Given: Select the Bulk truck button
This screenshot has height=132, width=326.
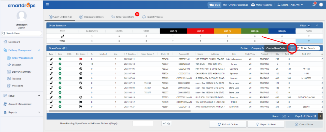Looking at the screenshot, I should pyautogui.click(x=215, y=5).
